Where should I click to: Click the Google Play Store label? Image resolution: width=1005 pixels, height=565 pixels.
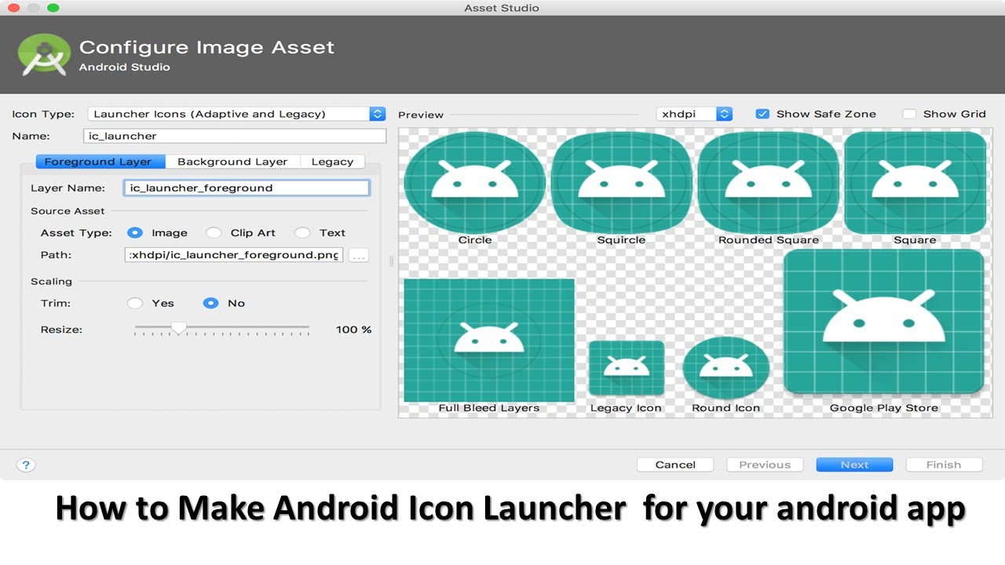tap(884, 408)
